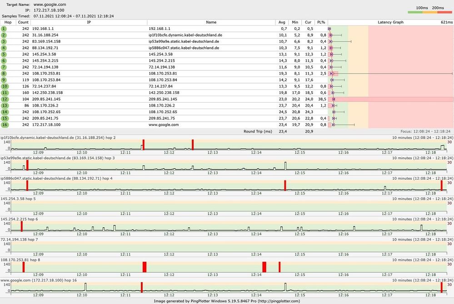Click the hop 15 green circle icon
Image resolution: width=454 pixels, height=304 pixels.
5,118
